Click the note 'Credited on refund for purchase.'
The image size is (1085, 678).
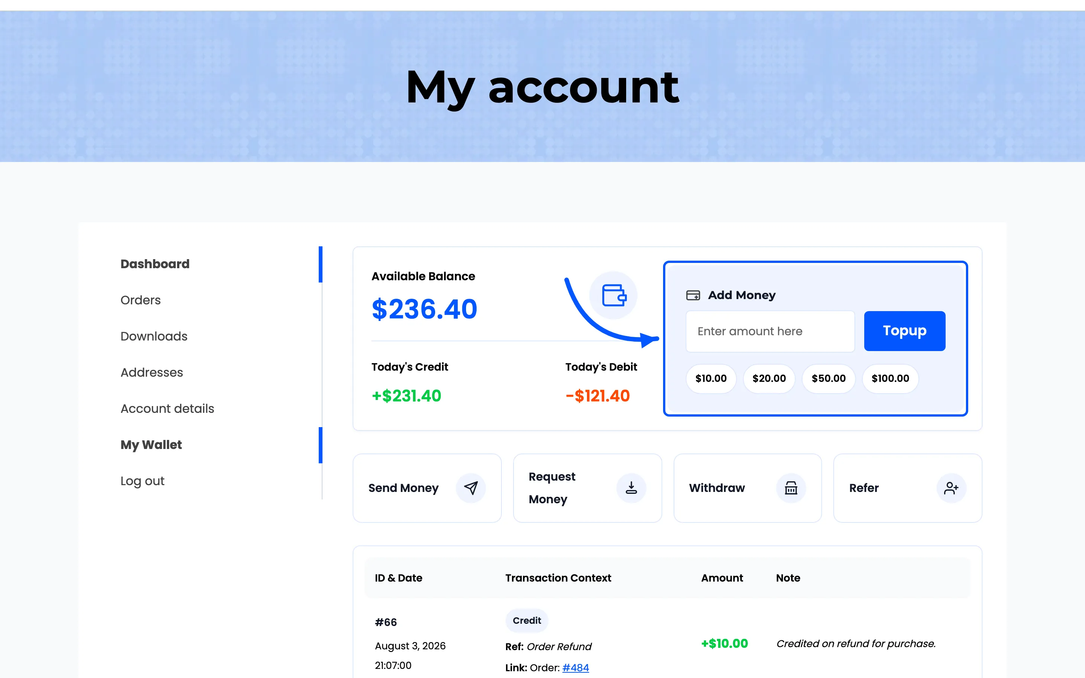click(856, 643)
